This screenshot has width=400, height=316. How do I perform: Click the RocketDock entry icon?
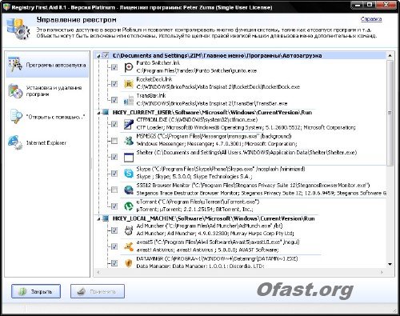click(129, 84)
